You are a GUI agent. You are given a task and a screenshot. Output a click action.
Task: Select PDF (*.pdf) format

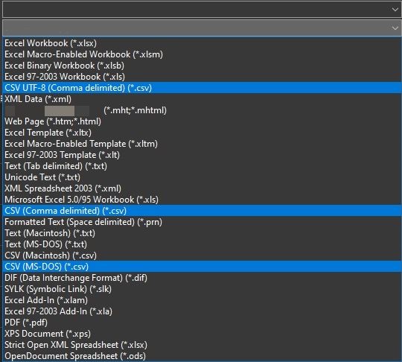[202, 323]
